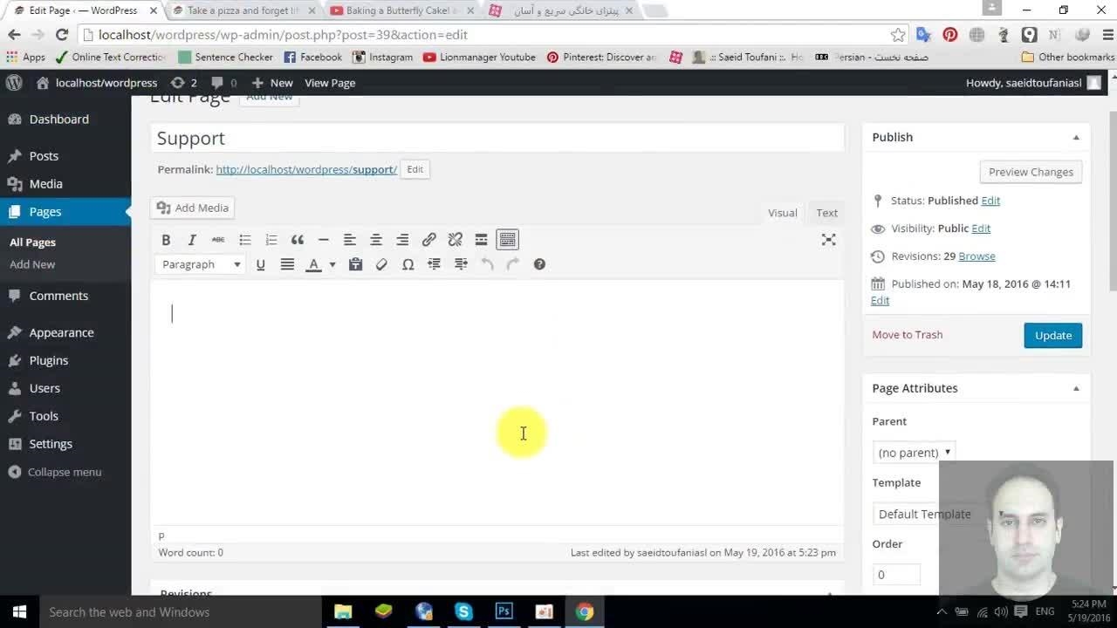Apply italic formatting in editor

pos(192,240)
